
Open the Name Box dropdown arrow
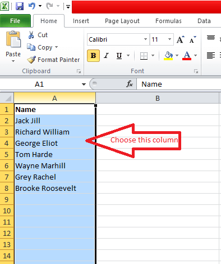pyautogui.click(x=84, y=84)
